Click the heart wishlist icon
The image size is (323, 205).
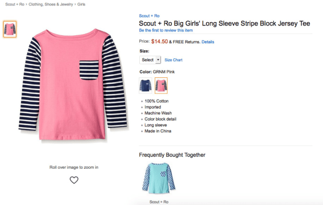pos(74,180)
